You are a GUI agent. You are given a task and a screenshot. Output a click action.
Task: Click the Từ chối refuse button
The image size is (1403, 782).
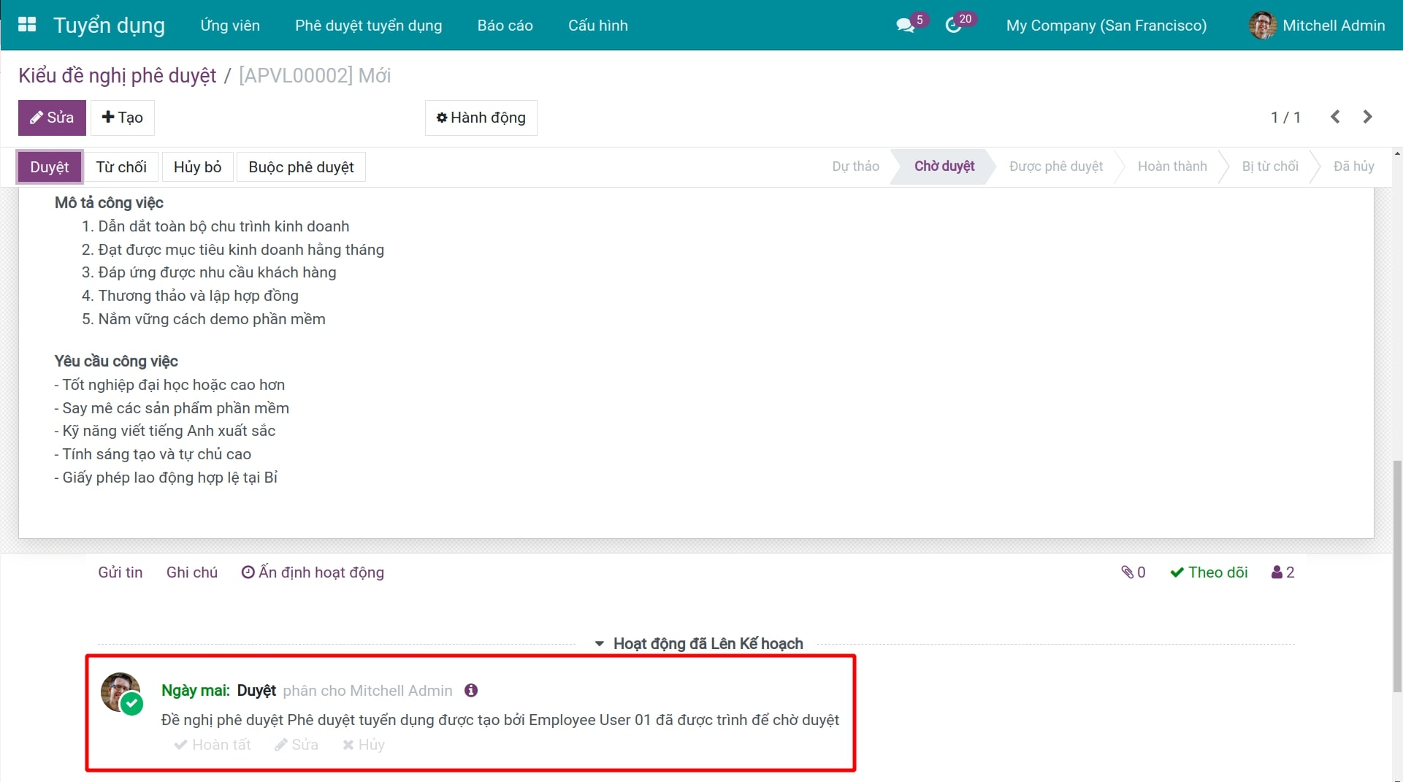tap(121, 167)
